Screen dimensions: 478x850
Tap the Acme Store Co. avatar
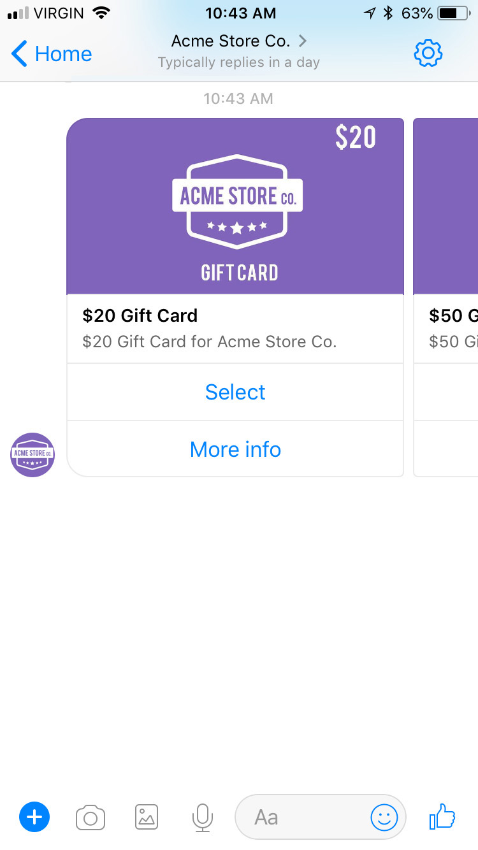33,454
